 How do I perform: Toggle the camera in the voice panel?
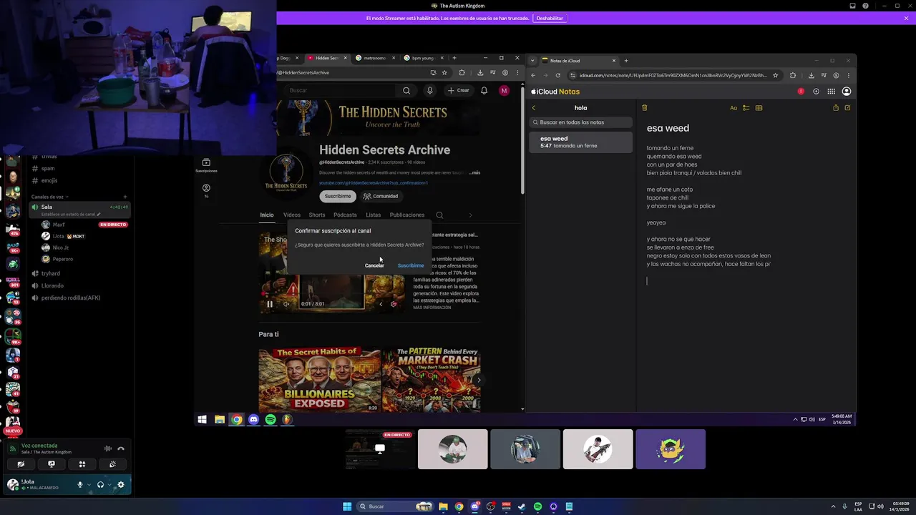pyautogui.click(x=21, y=464)
